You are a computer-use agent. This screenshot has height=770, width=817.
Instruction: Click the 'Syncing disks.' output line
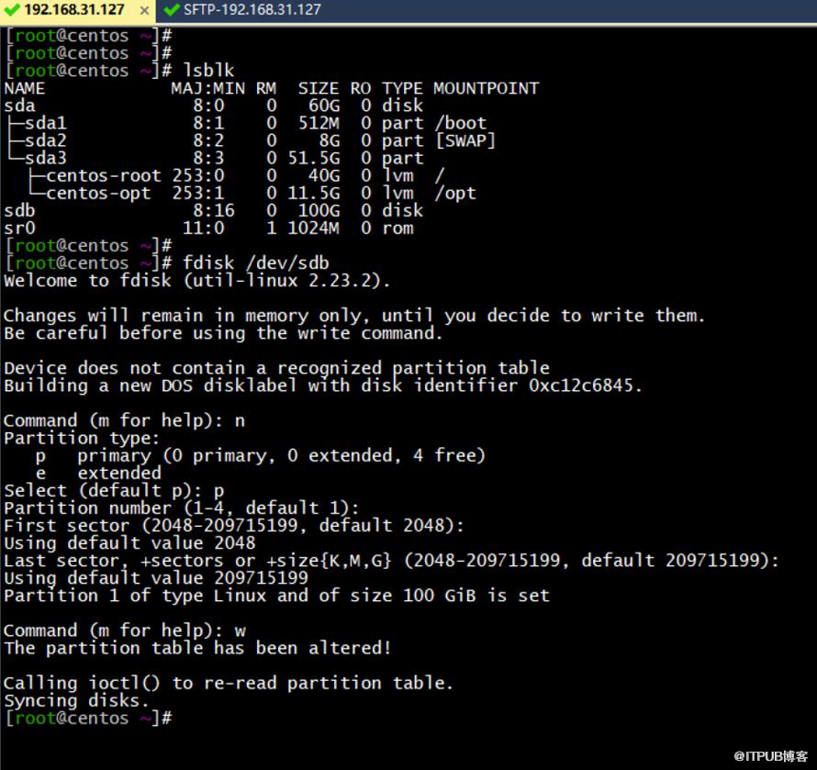click(x=76, y=701)
